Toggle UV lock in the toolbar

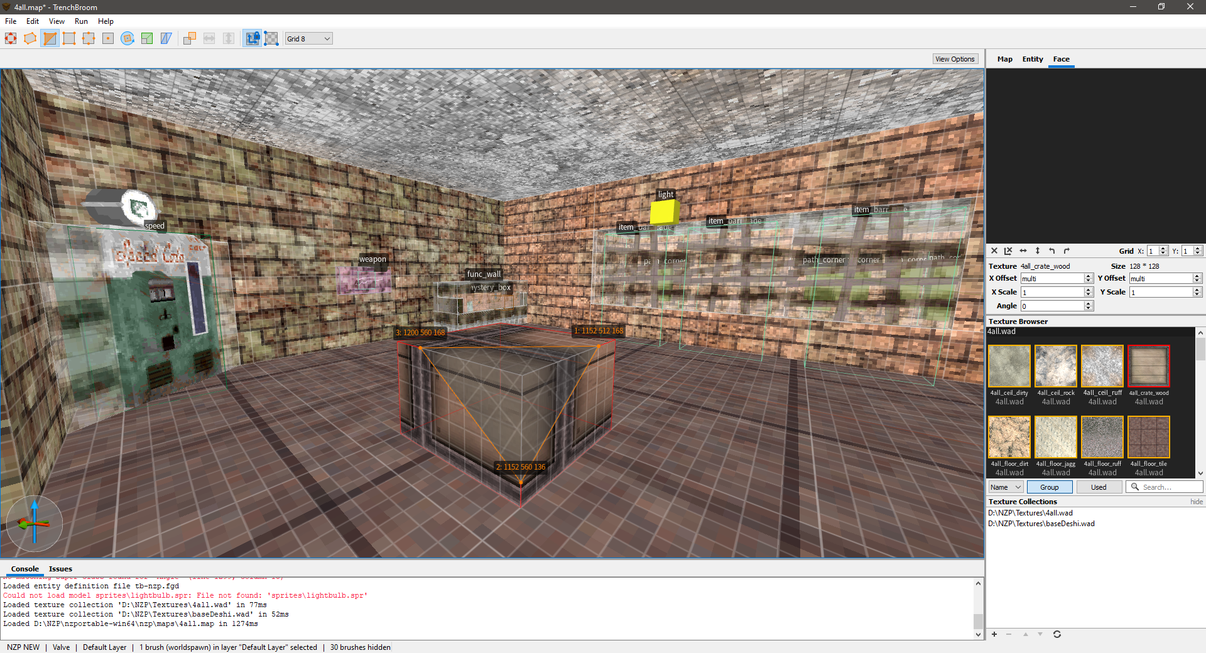[x=271, y=38]
